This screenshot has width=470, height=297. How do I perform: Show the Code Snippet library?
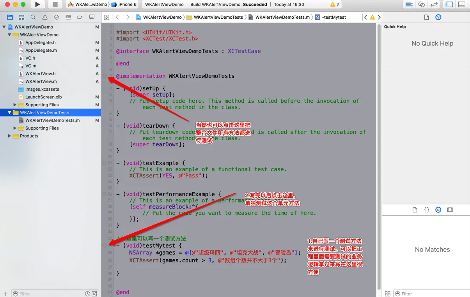click(426, 209)
